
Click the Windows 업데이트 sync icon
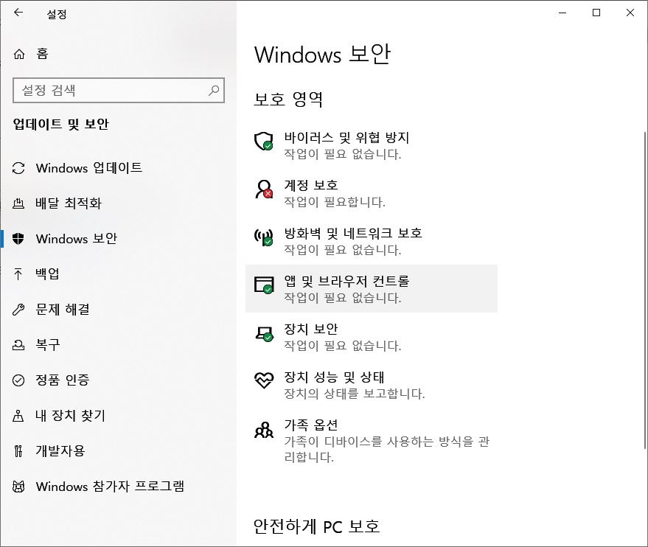(18, 168)
